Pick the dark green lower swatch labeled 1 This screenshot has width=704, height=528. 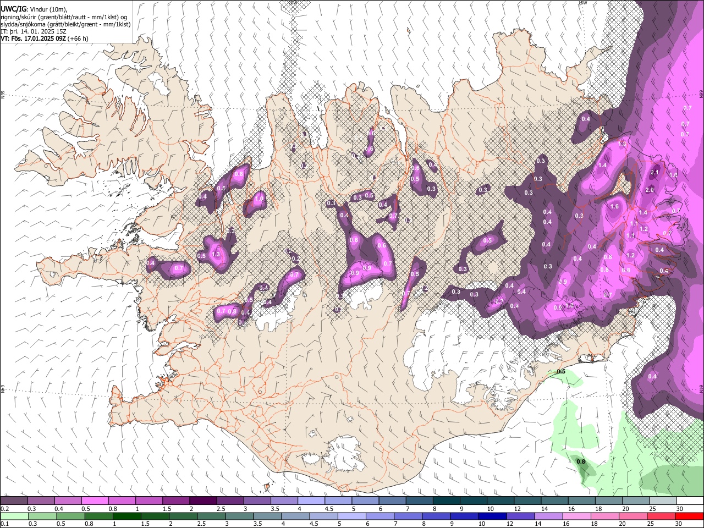[x=127, y=516]
